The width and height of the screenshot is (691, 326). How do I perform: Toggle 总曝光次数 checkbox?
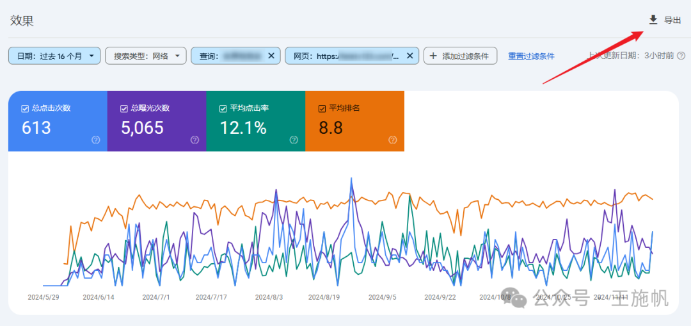[124, 108]
